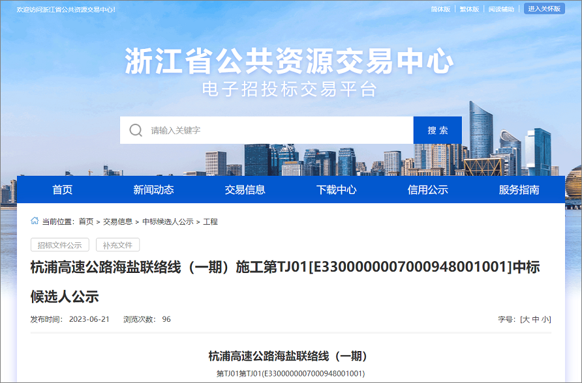
Task: Open the 交易信息 navigation menu
Action: click(x=245, y=190)
